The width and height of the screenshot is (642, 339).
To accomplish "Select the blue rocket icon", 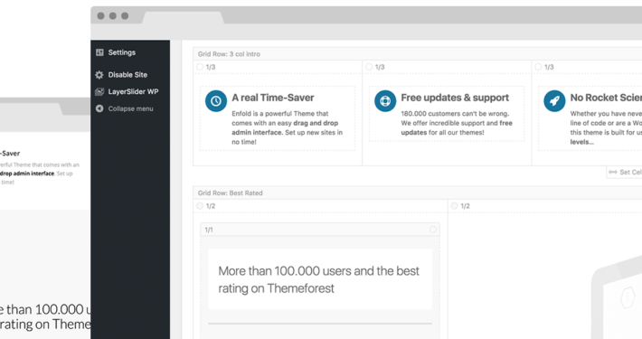I will pos(554,100).
